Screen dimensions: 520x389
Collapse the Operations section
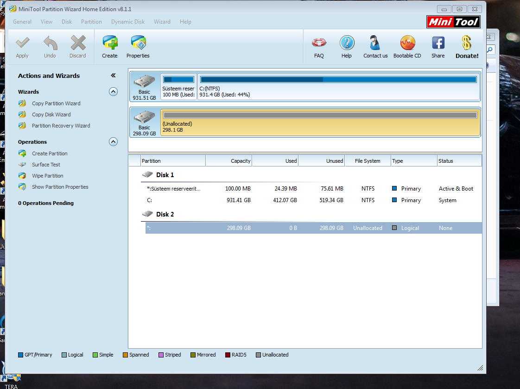(113, 141)
